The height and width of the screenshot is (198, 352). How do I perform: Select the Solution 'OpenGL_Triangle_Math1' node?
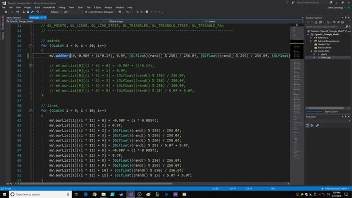[x=329, y=31]
